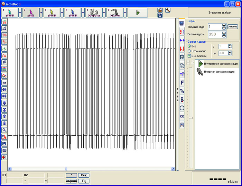Expand dropdown arrow next to Эталон
The width and height of the screenshot is (242, 186).
[125, 12]
